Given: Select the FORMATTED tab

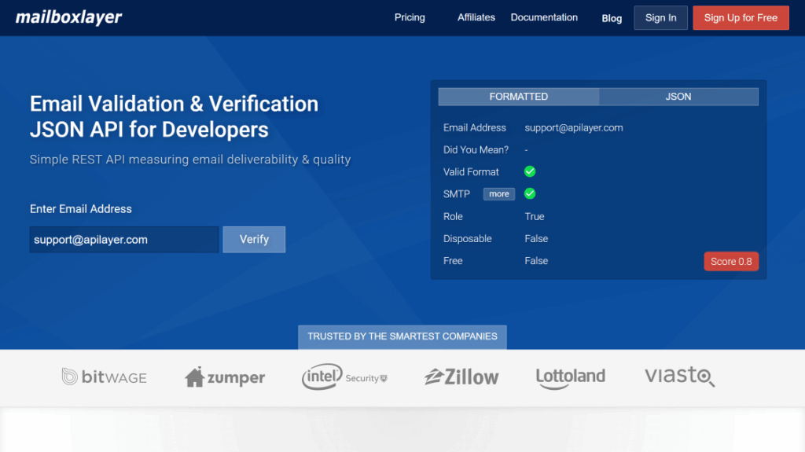Looking at the screenshot, I should click(x=518, y=97).
